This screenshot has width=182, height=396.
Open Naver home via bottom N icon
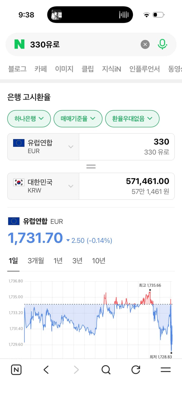(x=16, y=370)
